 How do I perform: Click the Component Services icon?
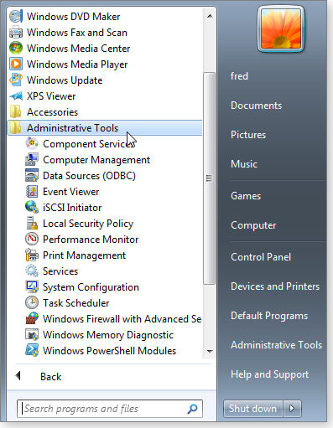tap(32, 144)
